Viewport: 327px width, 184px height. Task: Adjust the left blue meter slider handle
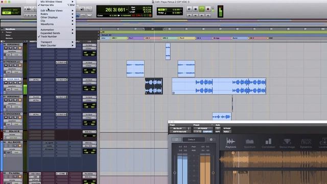point(175,173)
